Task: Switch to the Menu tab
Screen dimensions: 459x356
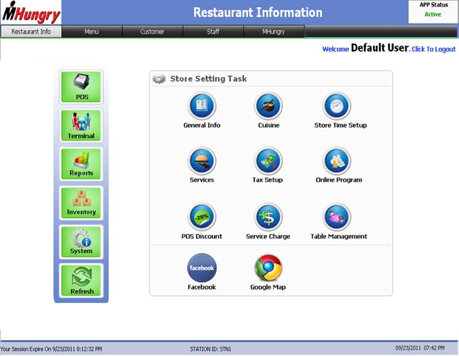Action: click(x=92, y=31)
